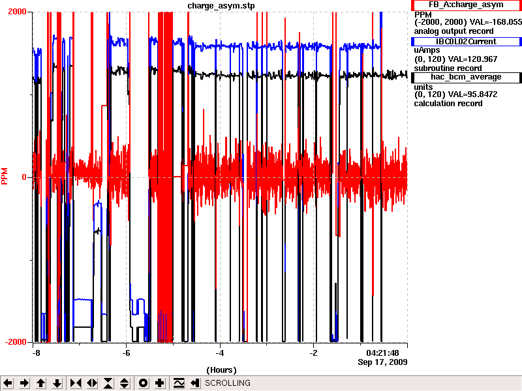Click the return-to-scrolling arrow icon
The image size is (522, 391).
[194, 383]
